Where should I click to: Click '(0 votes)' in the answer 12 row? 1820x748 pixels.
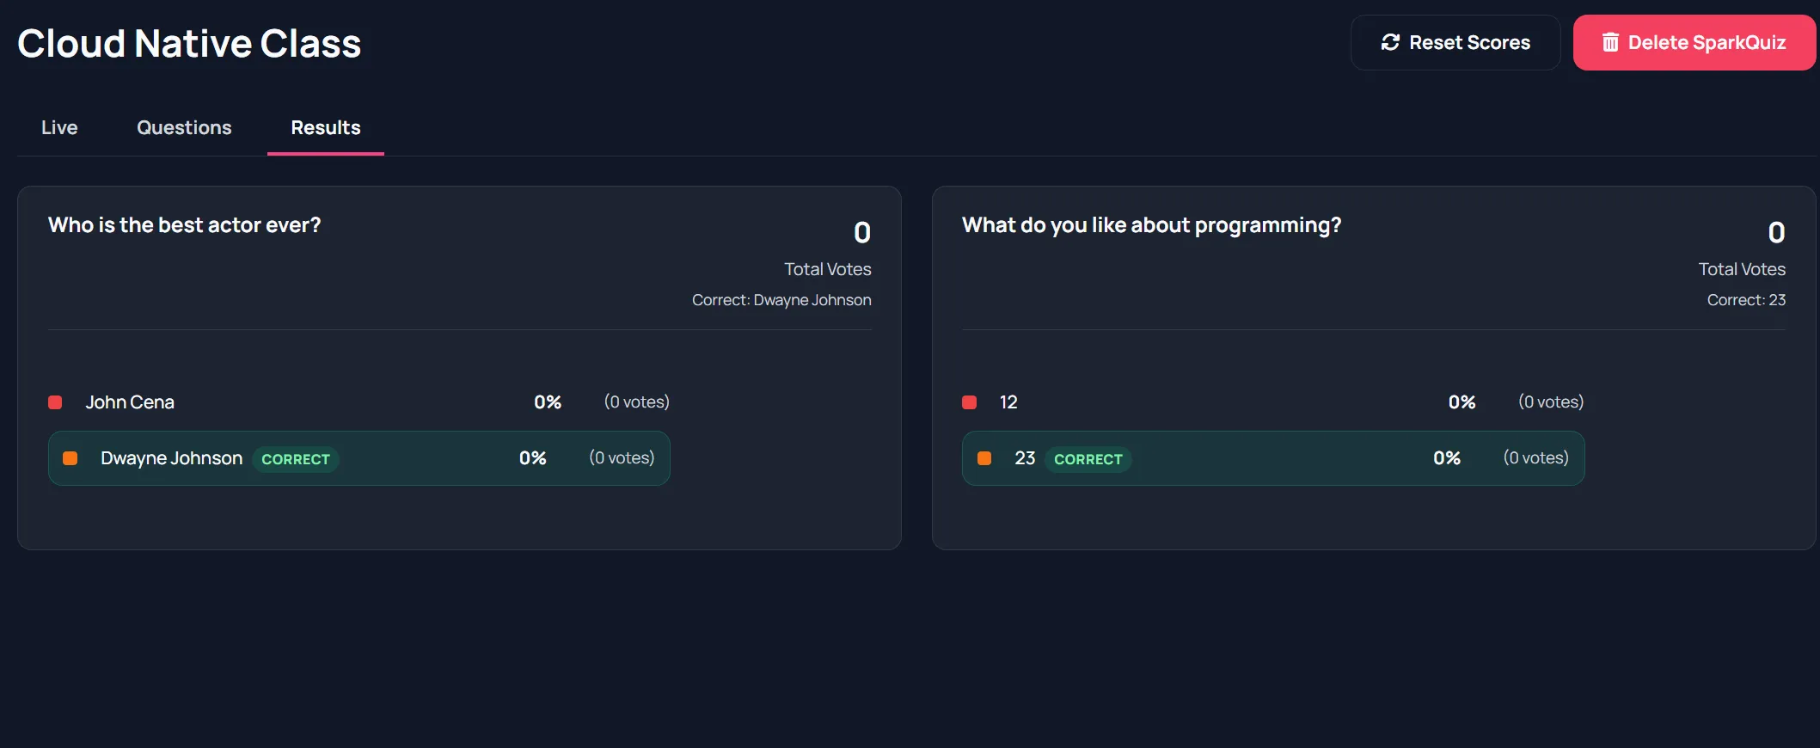1551,402
